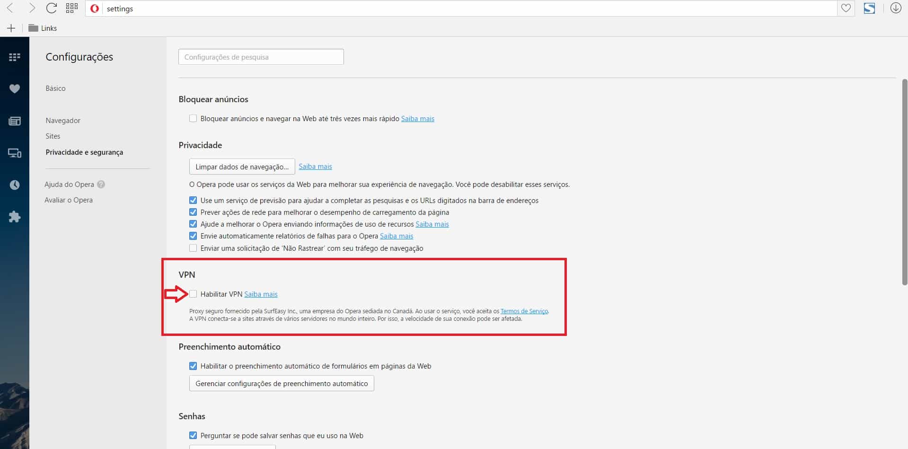Open the blue extension icon in toolbar
Viewport: 908px width, 449px height.
[869, 8]
